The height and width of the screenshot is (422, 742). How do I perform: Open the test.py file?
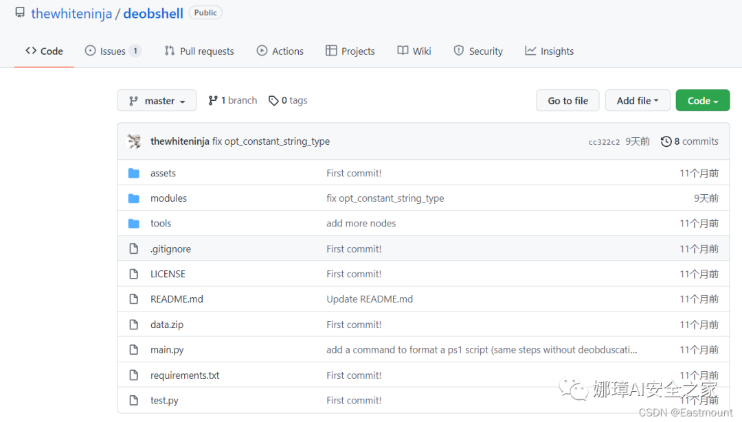click(x=164, y=401)
